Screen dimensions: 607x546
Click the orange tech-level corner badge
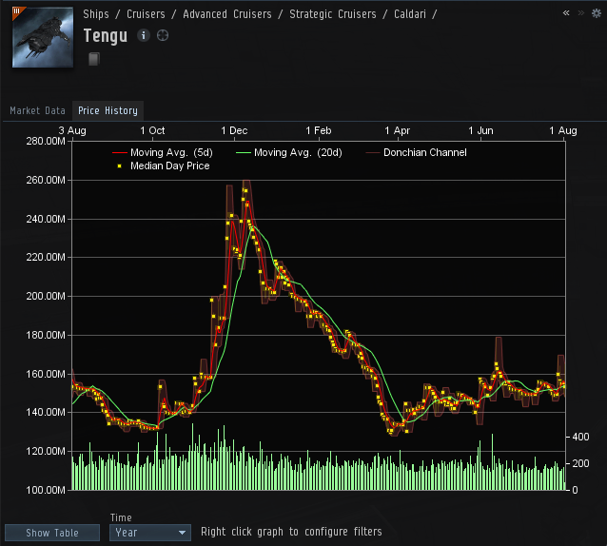17,12
